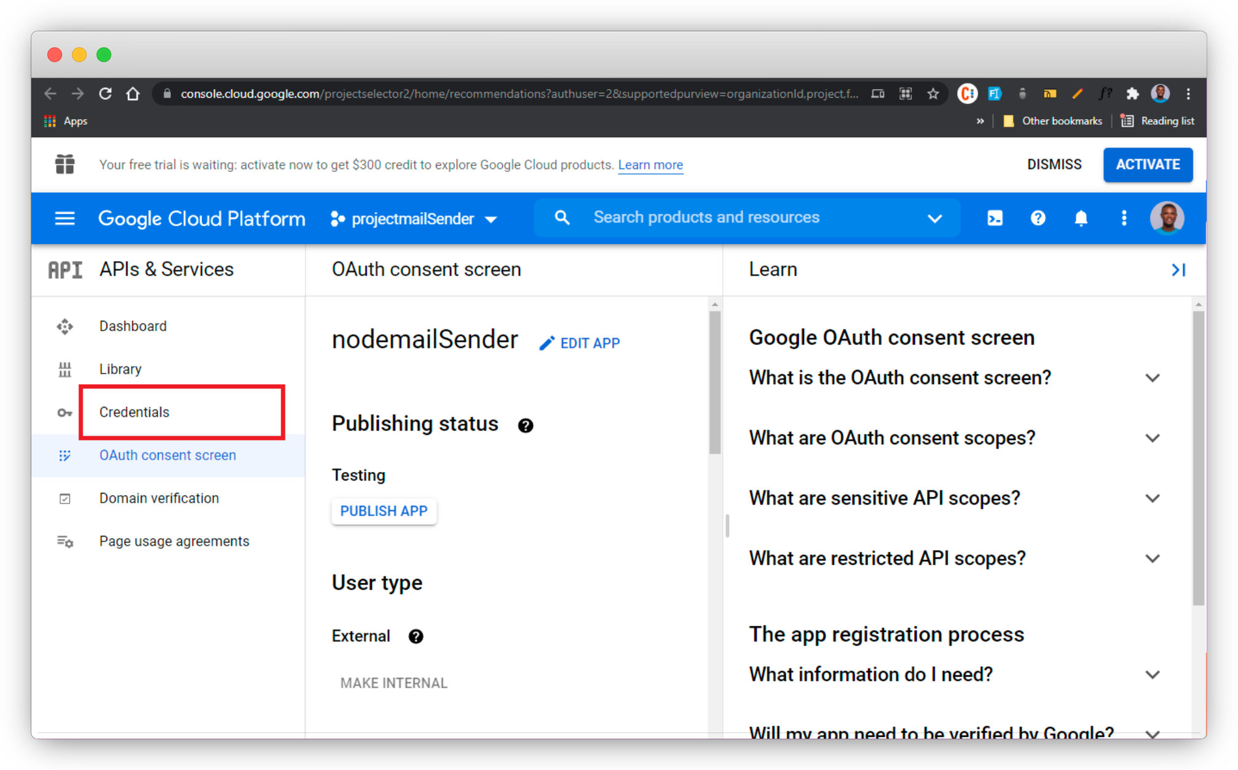This screenshot has height=770, width=1238.
Task: Expand 'What are sensitive API scopes?'
Action: (x=1153, y=498)
